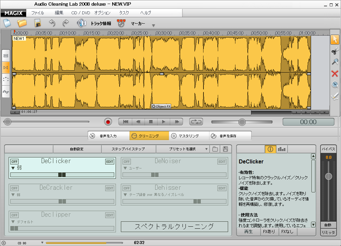341x246 pixels.
Task: Fast forward the audio playback
Action: click(x=176, y=122)
